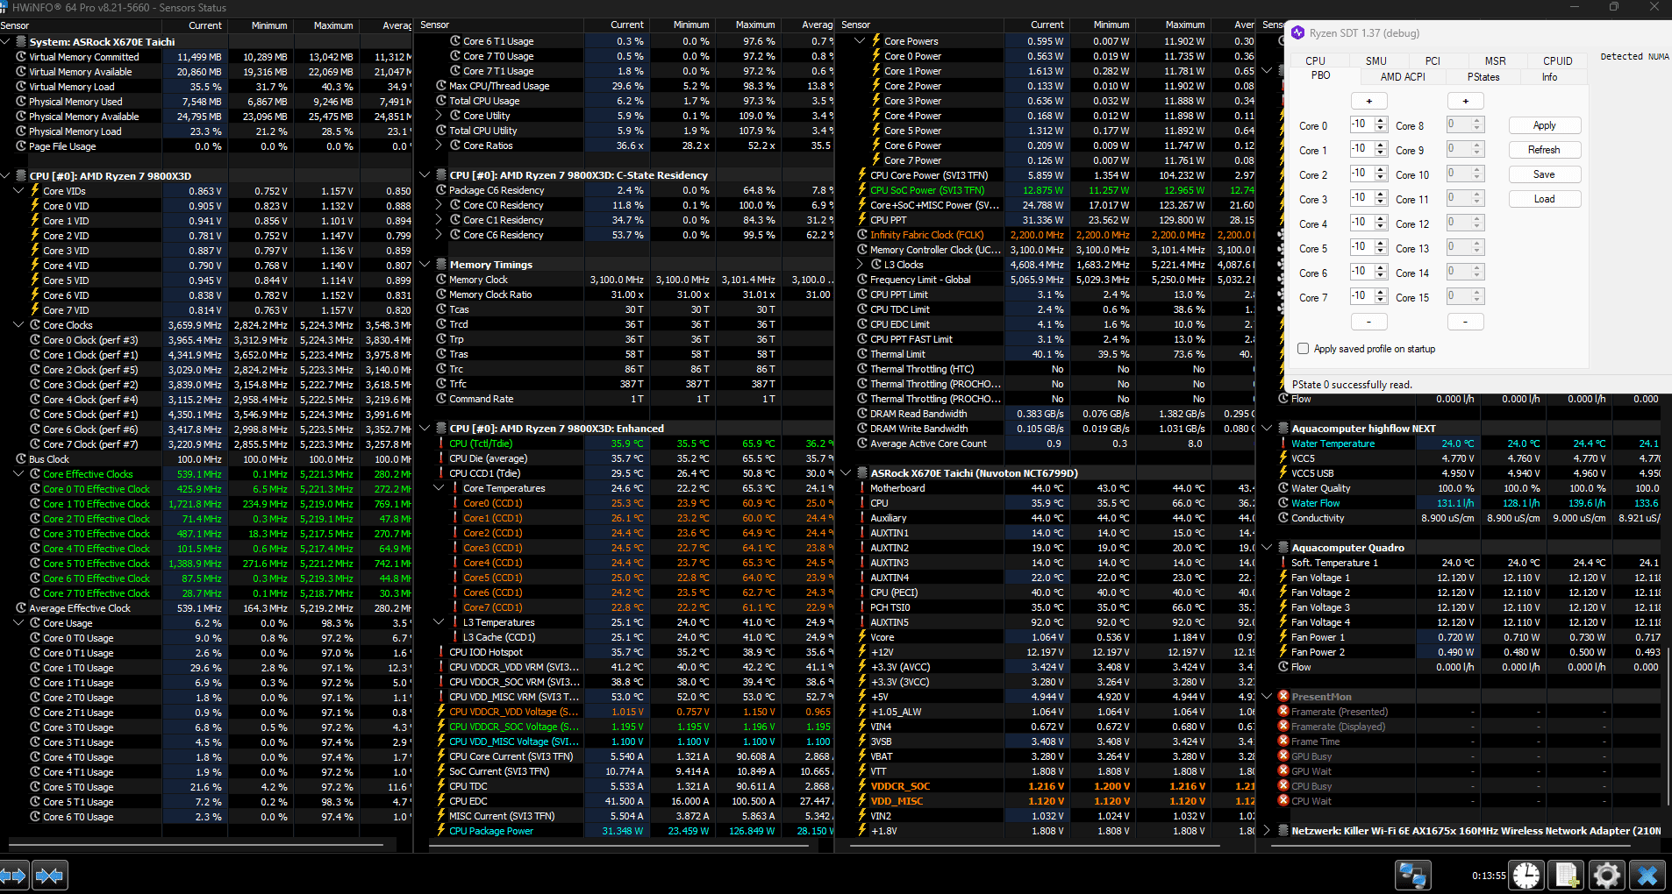Viewport: 1672px width, 894px height.
Task: Click the collapse columns arrows icon in HWiNFO toolbar
Action: tap(50, 875)
